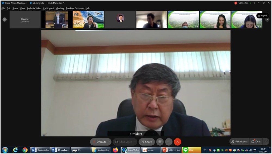Click the Participant menu
The image size is (272, 154).
(x=48, y=8)
